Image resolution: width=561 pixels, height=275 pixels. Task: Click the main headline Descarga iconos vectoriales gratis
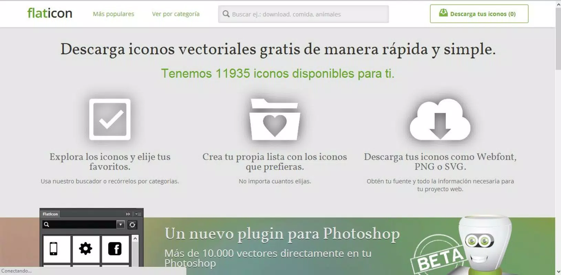pos(278,49)
